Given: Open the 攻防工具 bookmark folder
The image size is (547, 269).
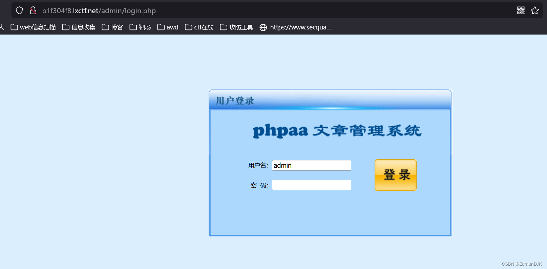Looking at the screenshot, I should [x=236, y=27].
